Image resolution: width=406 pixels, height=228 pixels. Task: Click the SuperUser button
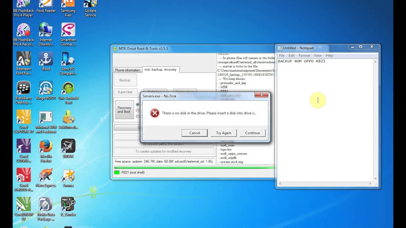click(x=125, y=92)
